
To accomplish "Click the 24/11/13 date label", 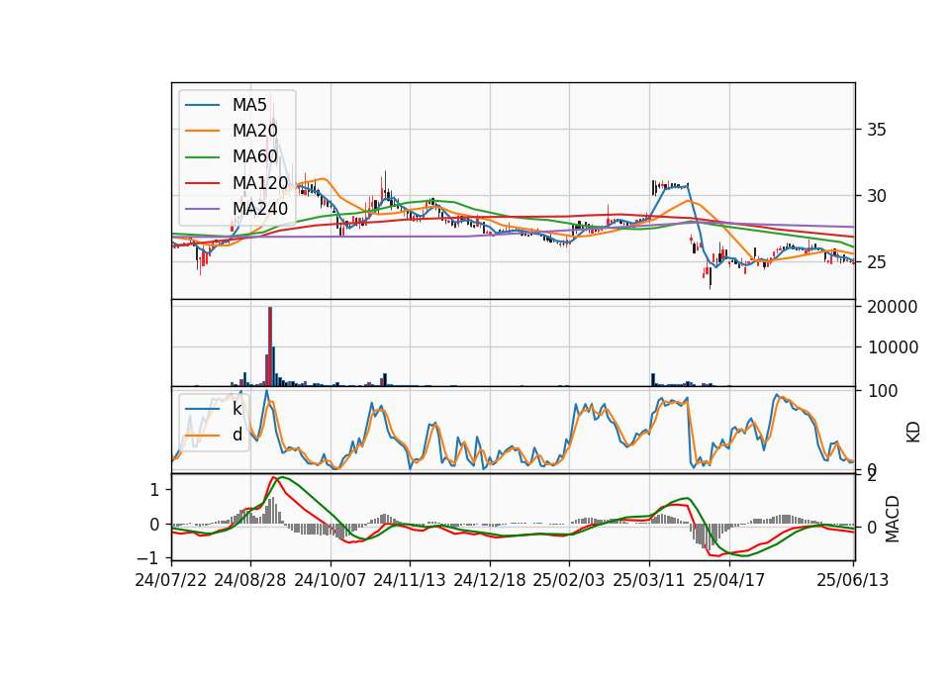I will [410, 581].
